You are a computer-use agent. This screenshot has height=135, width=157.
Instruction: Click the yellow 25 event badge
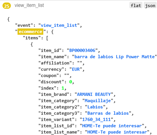[x=6, y=6]
